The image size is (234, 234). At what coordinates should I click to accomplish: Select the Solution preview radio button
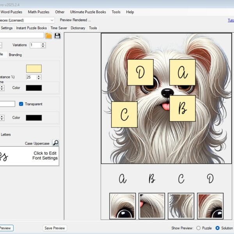pyautogui.click(x=217, y=228)
